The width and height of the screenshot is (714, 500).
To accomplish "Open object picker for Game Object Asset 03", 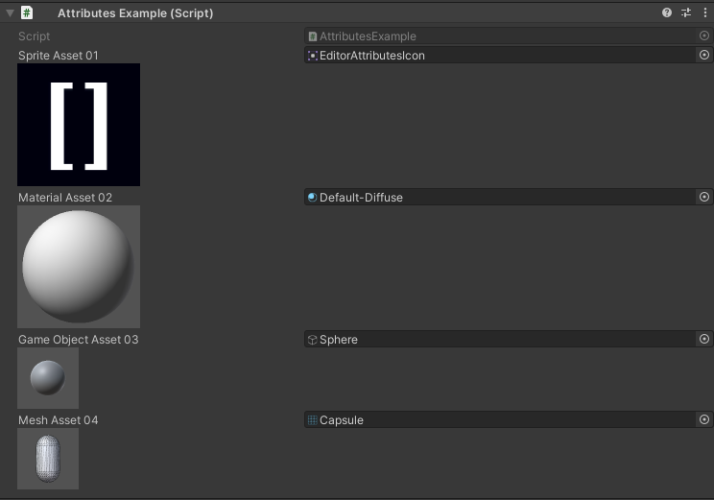I will [x=704, y=339].
